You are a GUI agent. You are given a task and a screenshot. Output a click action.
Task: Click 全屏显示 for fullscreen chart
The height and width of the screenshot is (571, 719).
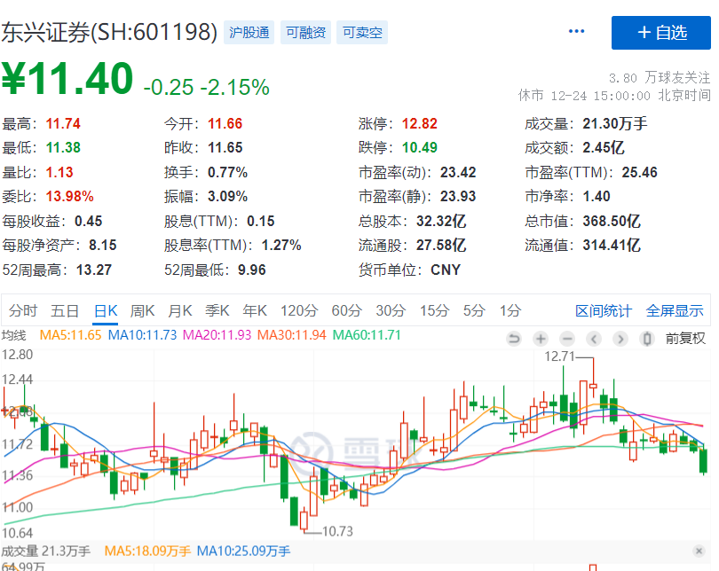(x=676, y=312)
